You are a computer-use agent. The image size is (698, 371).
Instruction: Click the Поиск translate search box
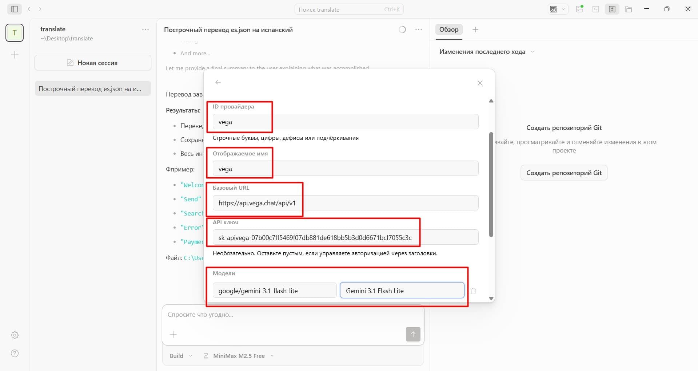click(349, 9)
